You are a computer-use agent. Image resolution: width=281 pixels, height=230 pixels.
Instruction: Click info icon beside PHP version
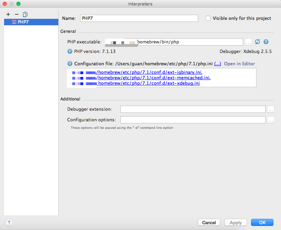coord(70,51)
